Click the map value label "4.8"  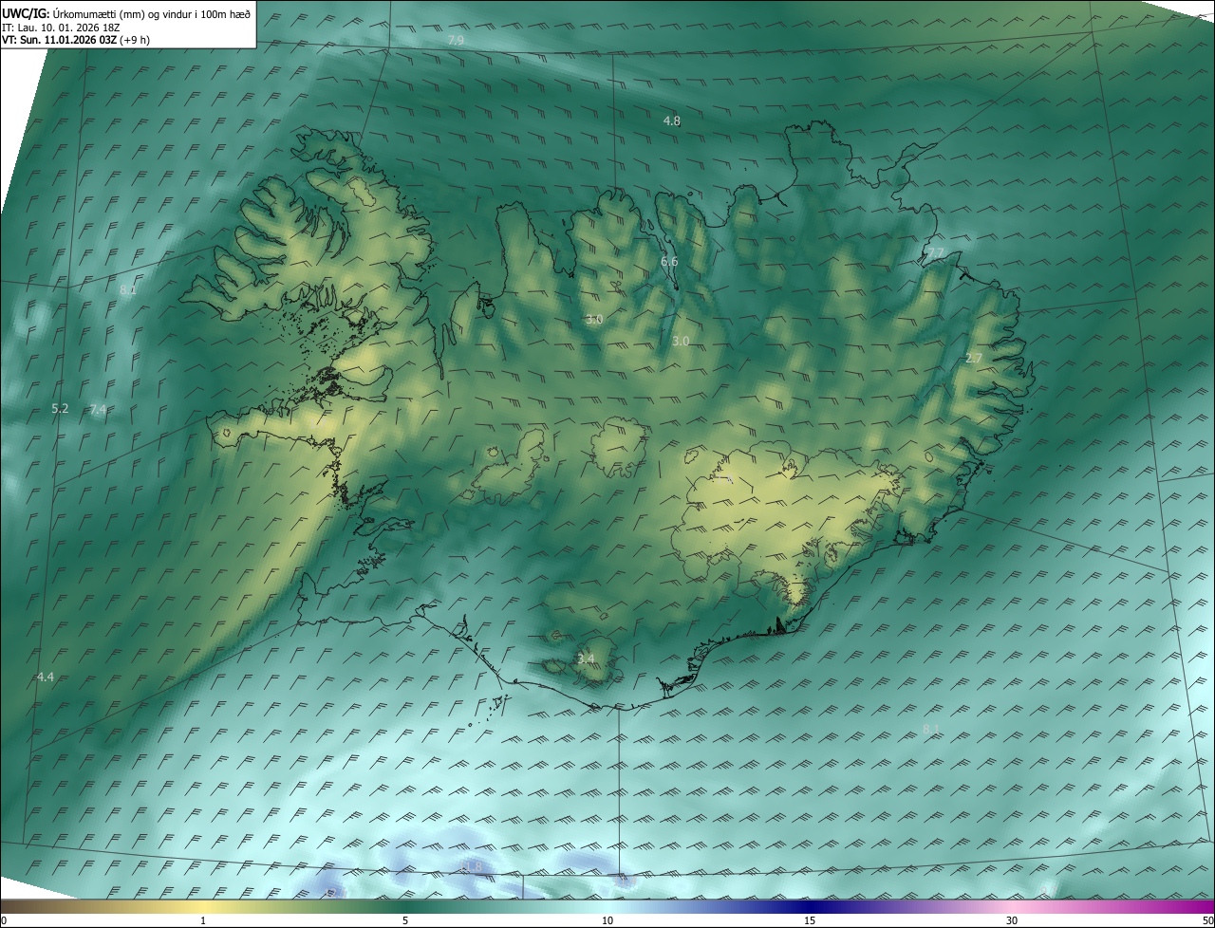pyautogui.click(x=671, y=121)
